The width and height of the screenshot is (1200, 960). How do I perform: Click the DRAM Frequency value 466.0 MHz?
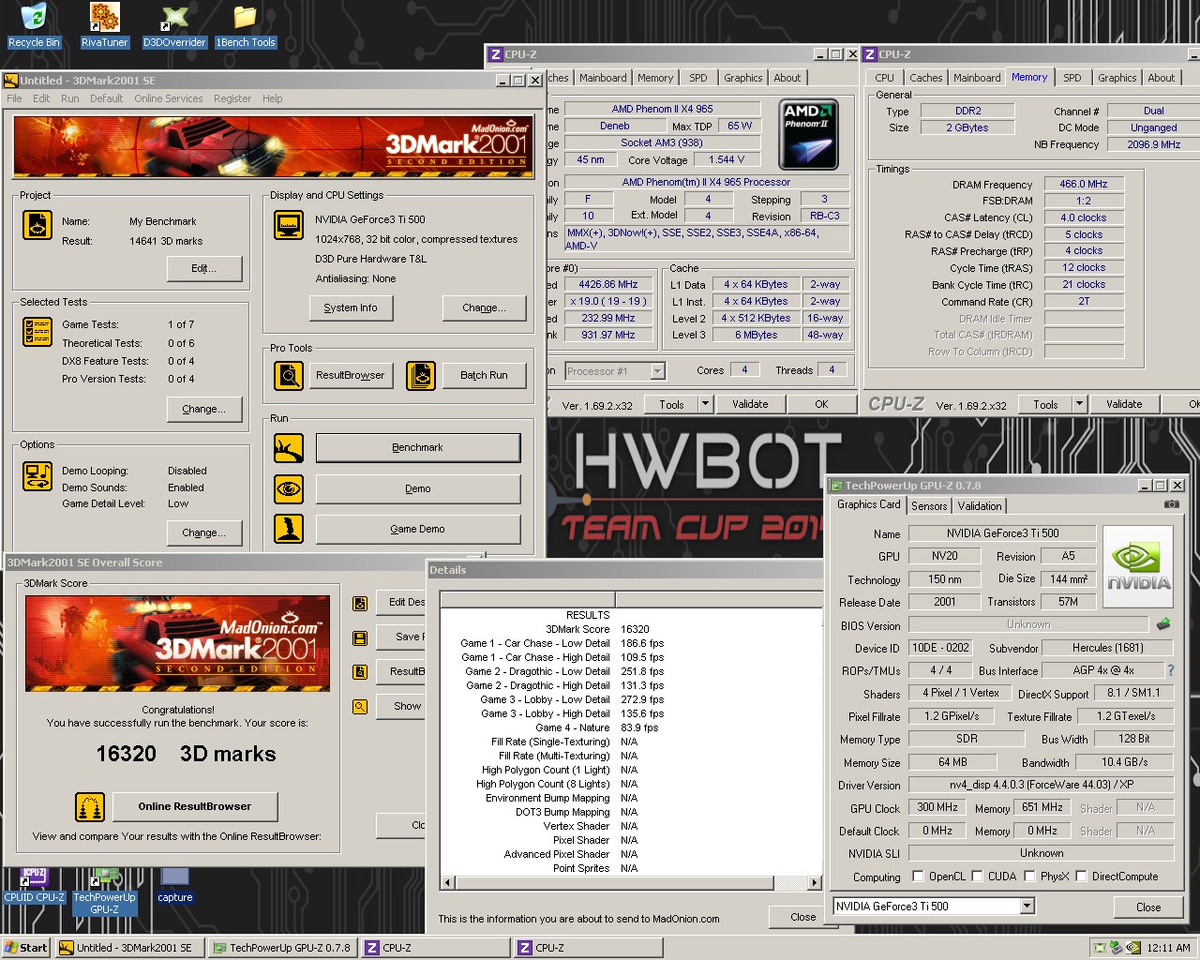[1083, 184]
